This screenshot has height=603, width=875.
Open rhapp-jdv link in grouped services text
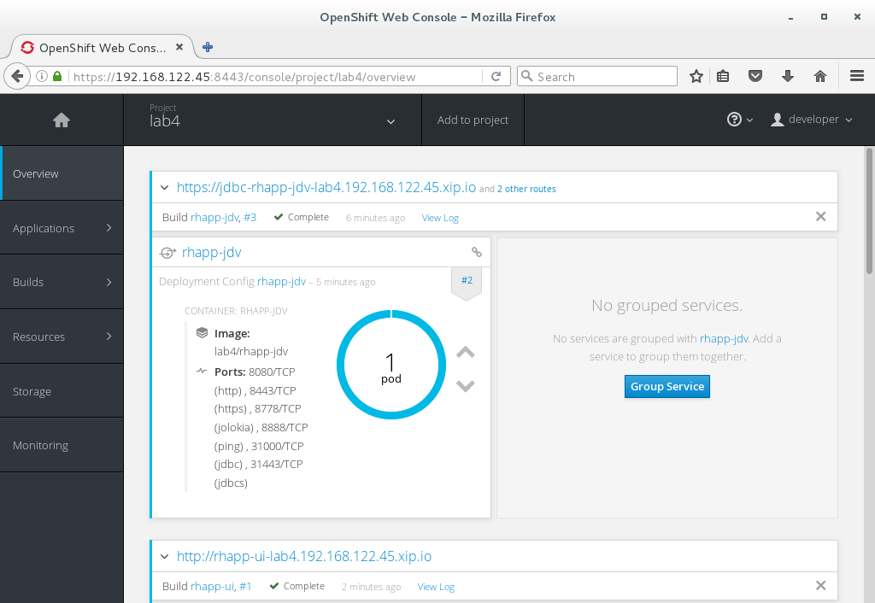pyautogui.click(x=724, y=338)
